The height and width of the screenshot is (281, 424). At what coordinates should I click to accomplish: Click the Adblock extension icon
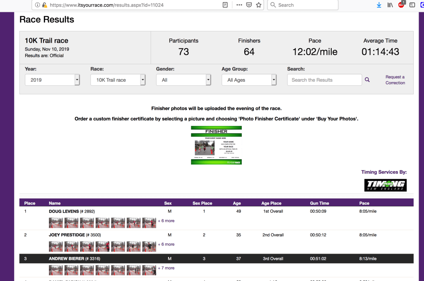coord(401,5)
